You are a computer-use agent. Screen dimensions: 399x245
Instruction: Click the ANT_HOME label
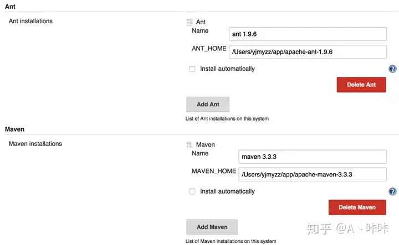(x=209, y=49)
